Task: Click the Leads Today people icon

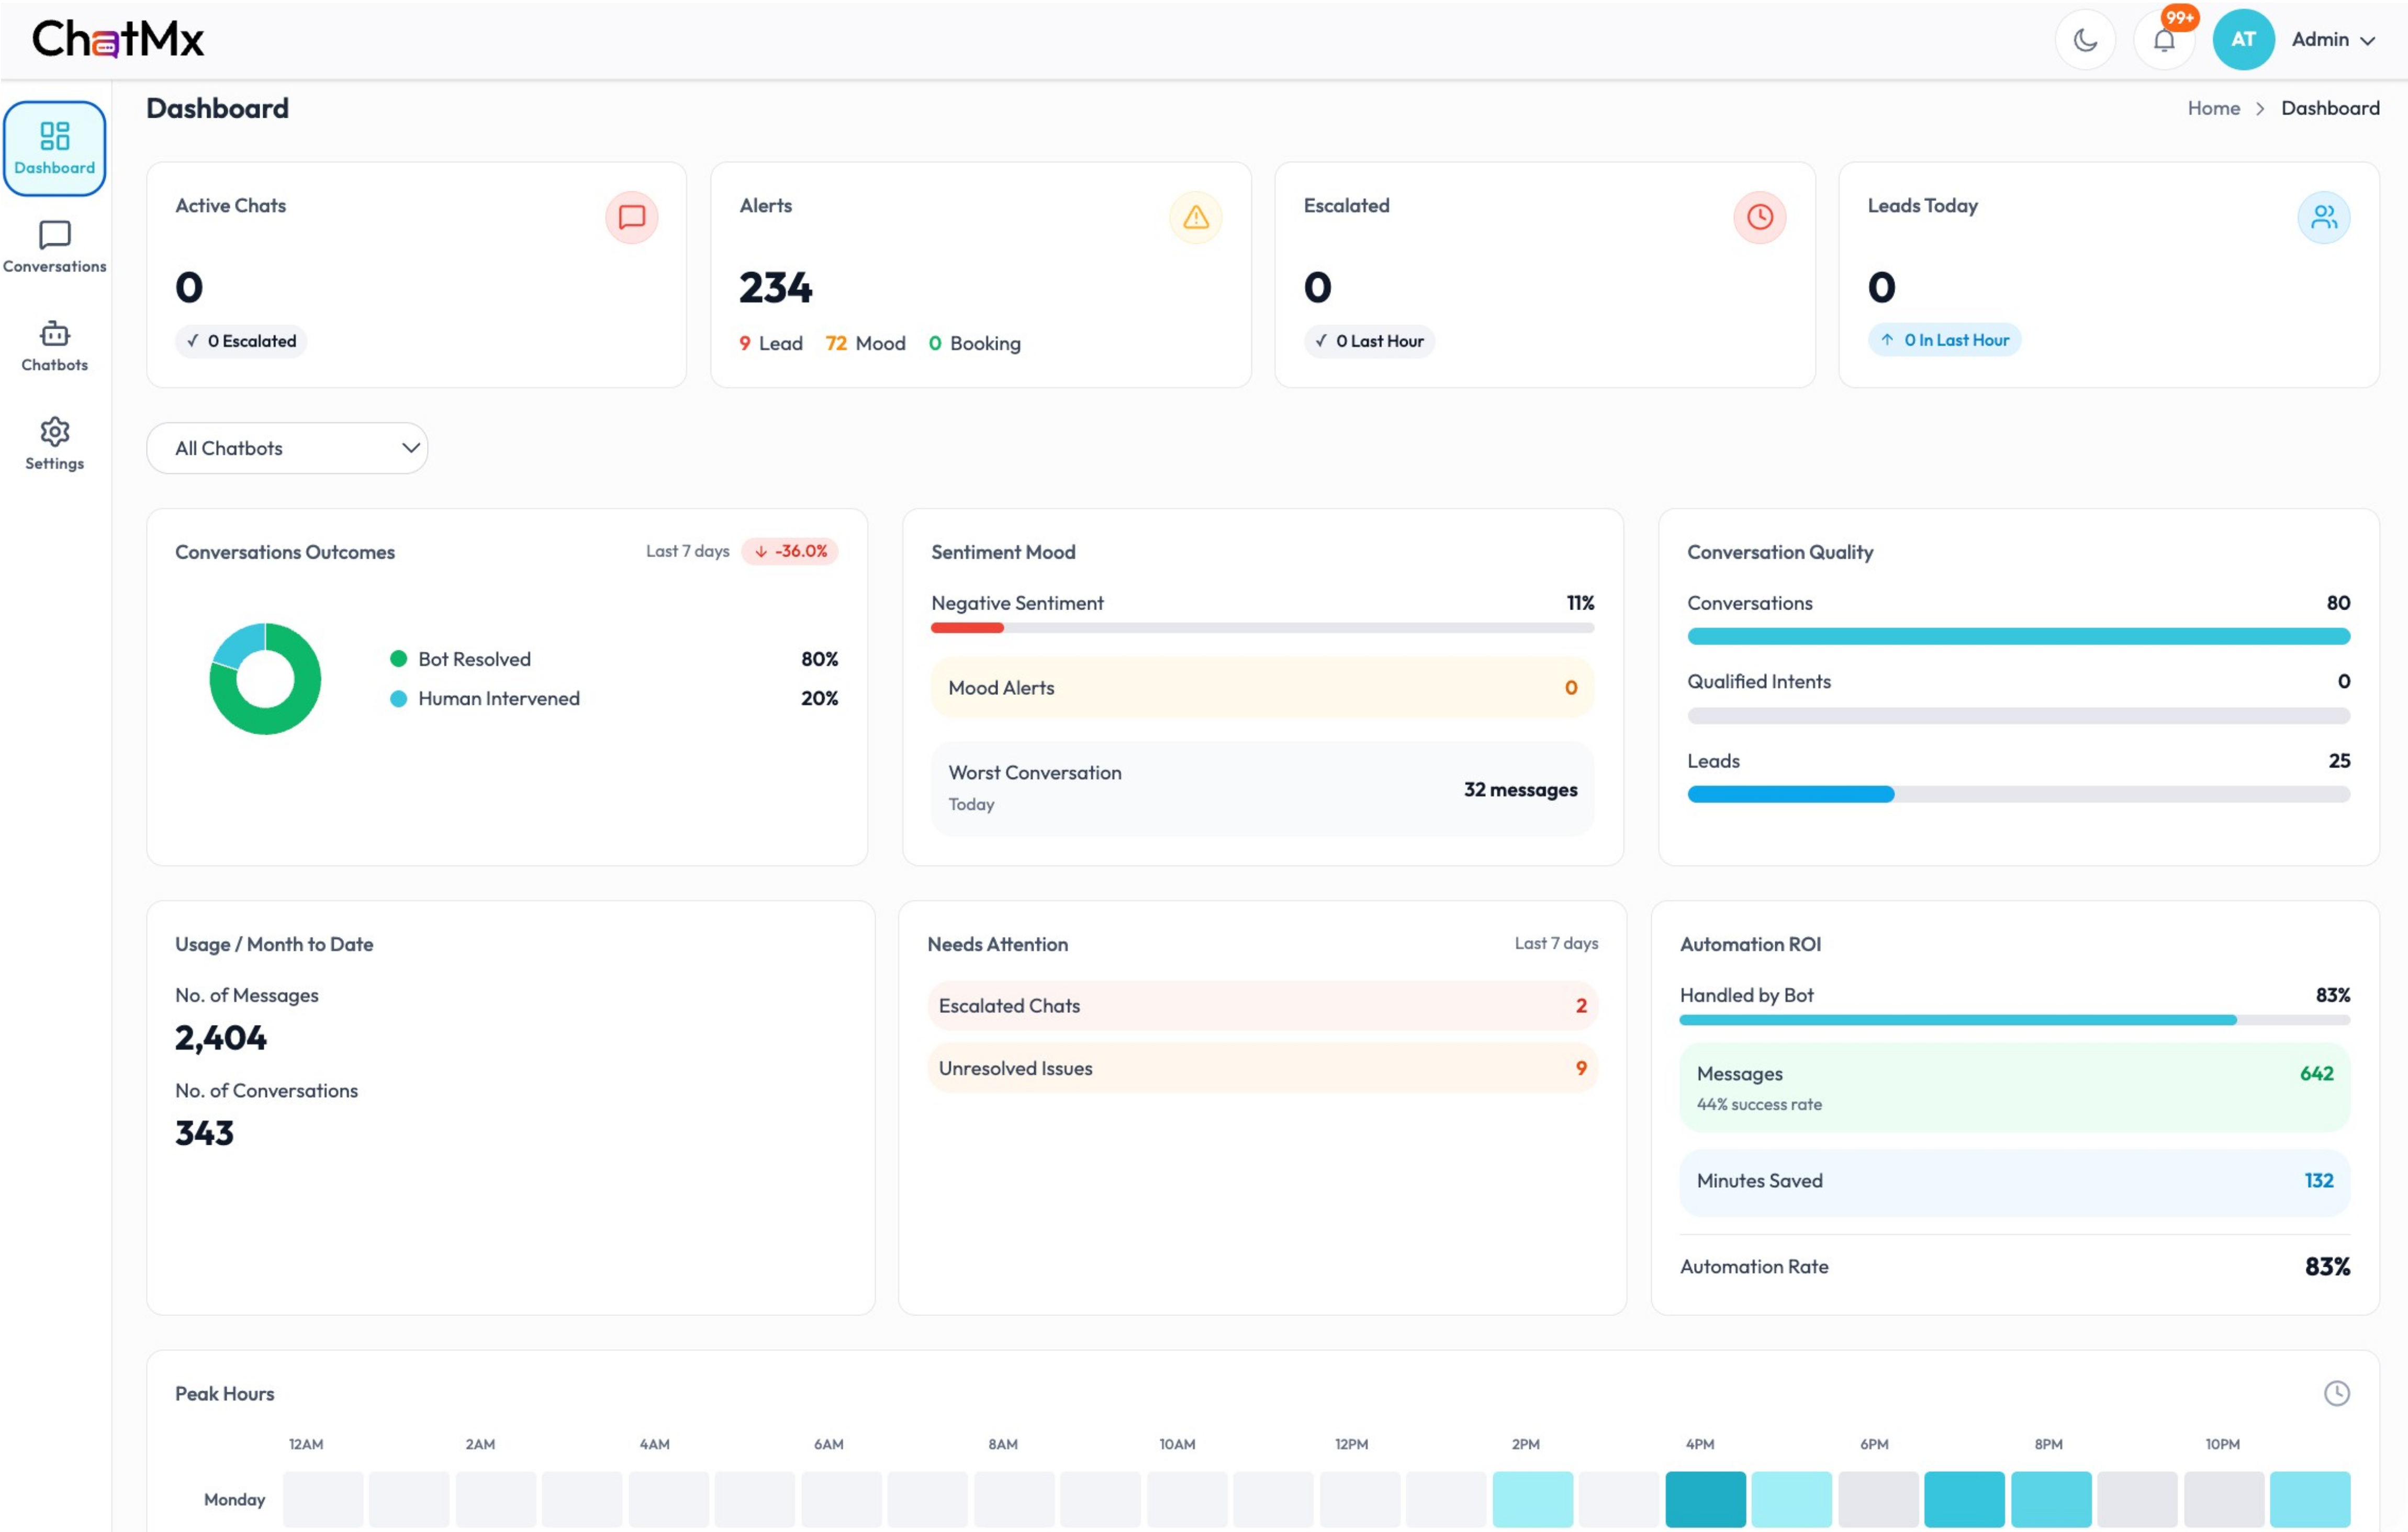Action: [x=2323, y=217]
